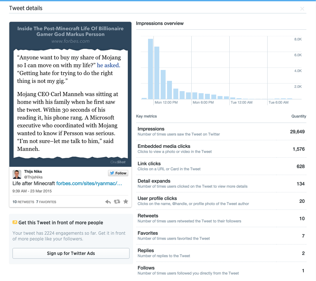Close the Tweet details dialog
Screen dimensions: 316x281
302,9
